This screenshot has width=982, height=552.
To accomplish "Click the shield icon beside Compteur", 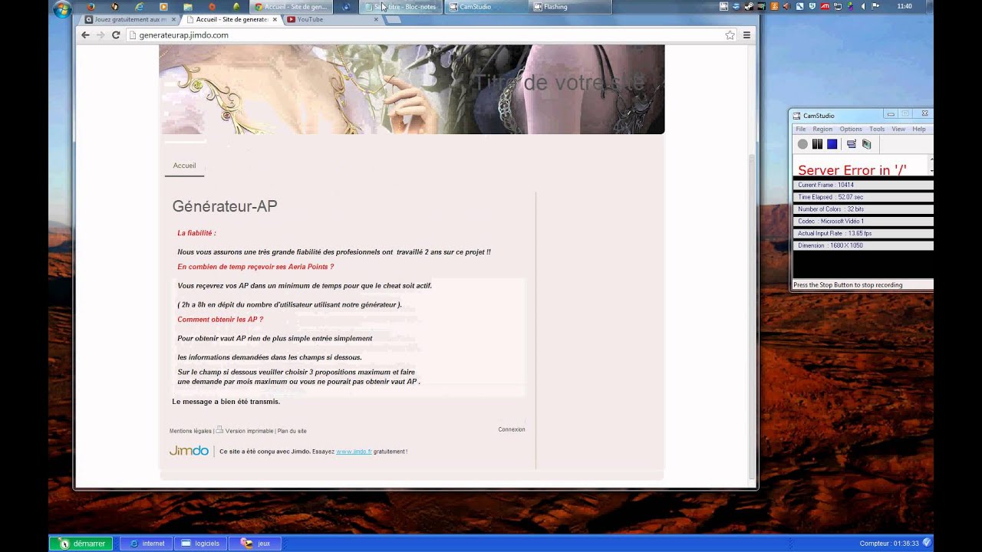I will pyautogui.click(x=927, y=543).
